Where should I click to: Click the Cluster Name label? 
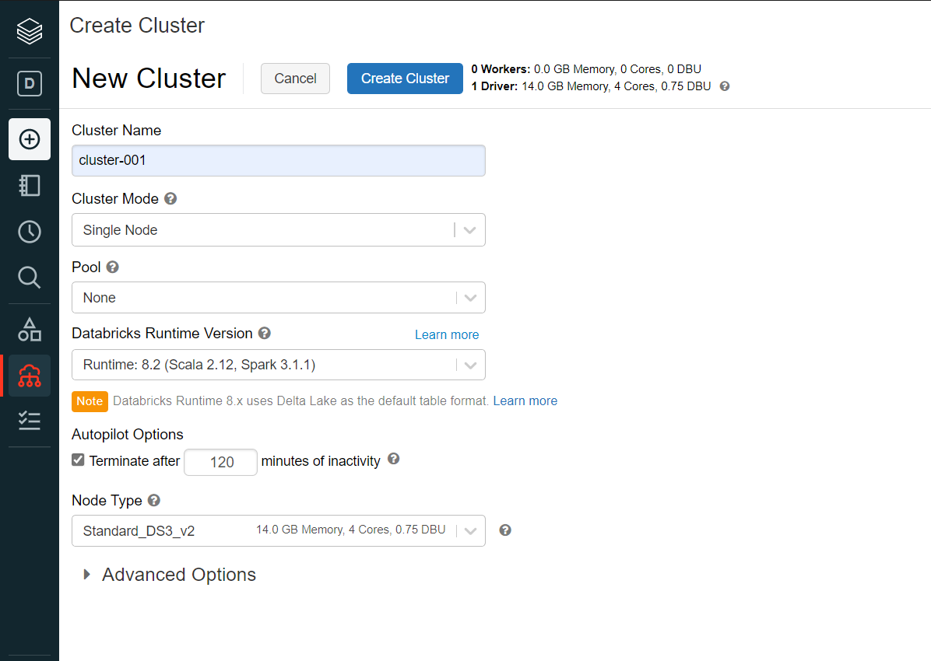click(117, 131)
